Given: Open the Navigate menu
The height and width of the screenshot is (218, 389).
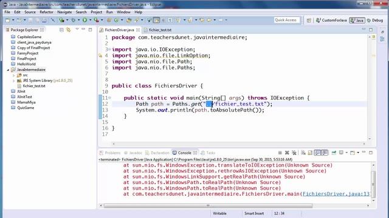Looking at the screenshot, I should pos(64,12).
